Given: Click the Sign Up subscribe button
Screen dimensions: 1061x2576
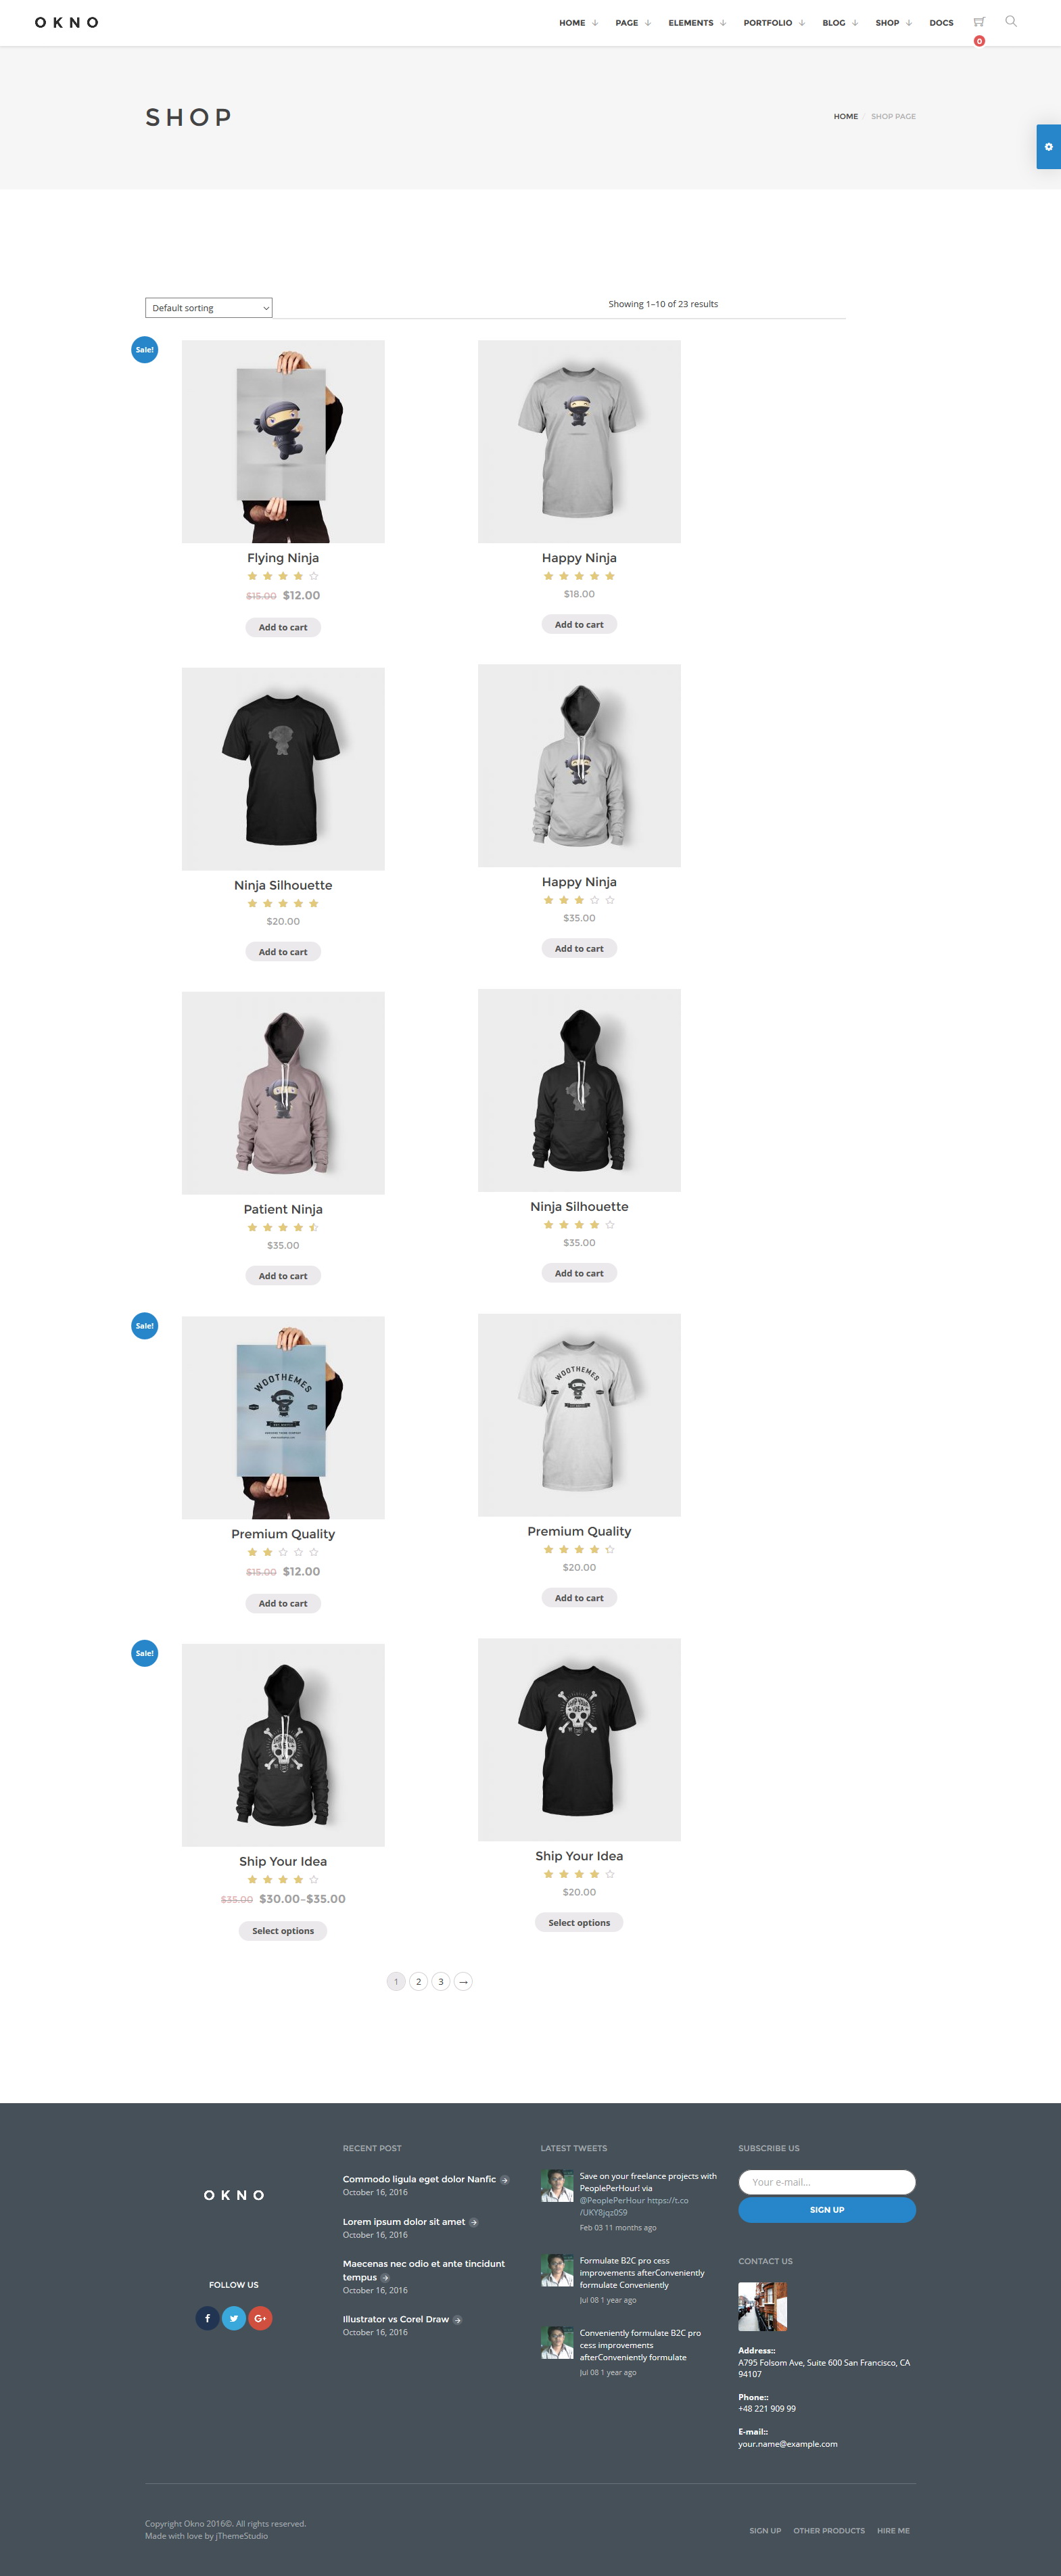Looking at the screenshot, I should (827, 2210).
